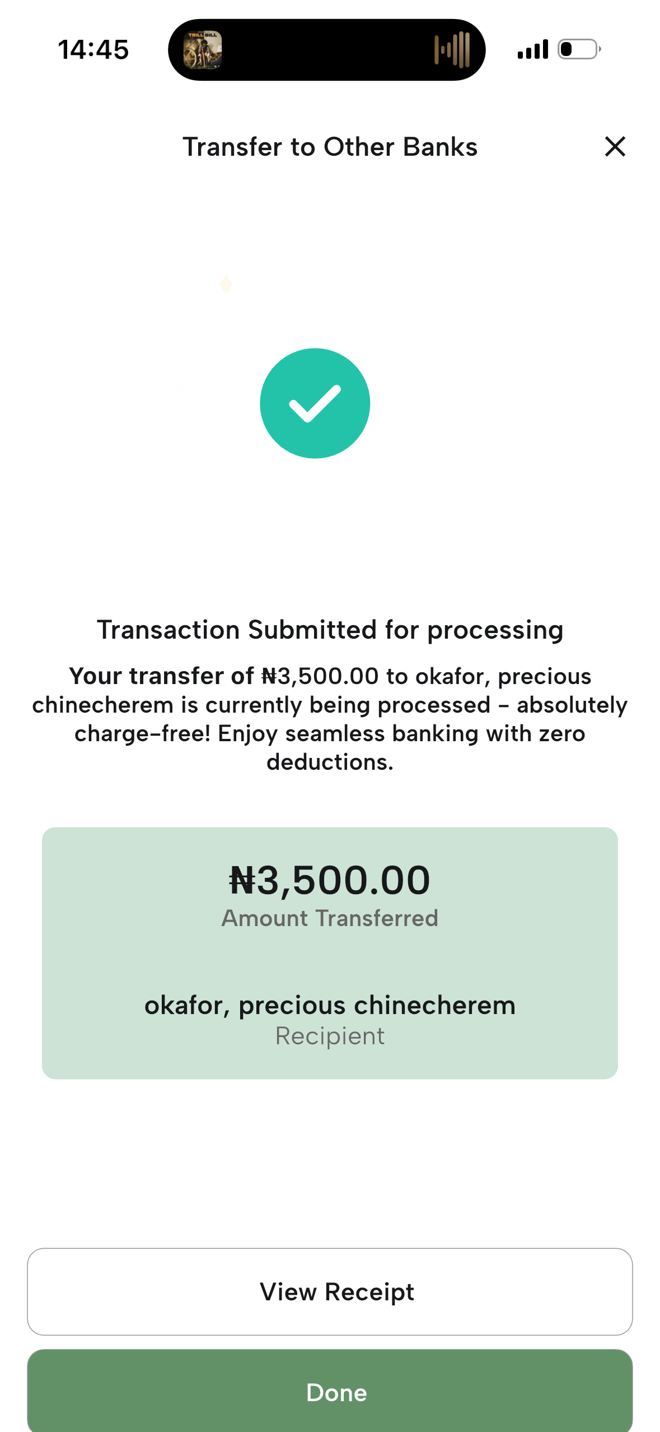Tap the Transaction Submitted for processing heading

point(330,630)
